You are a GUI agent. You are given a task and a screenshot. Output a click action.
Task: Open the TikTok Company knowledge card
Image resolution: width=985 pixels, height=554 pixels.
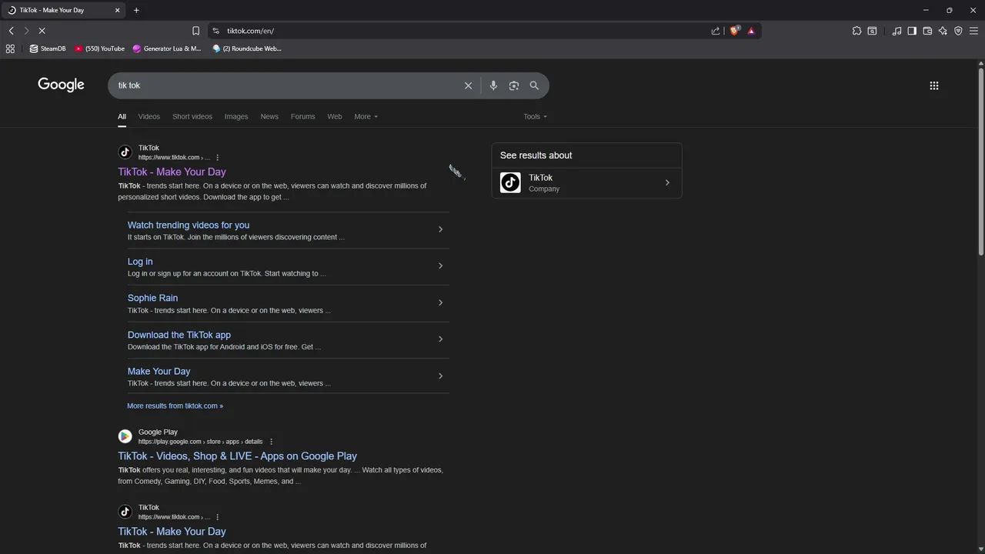[x=586, y=183]
